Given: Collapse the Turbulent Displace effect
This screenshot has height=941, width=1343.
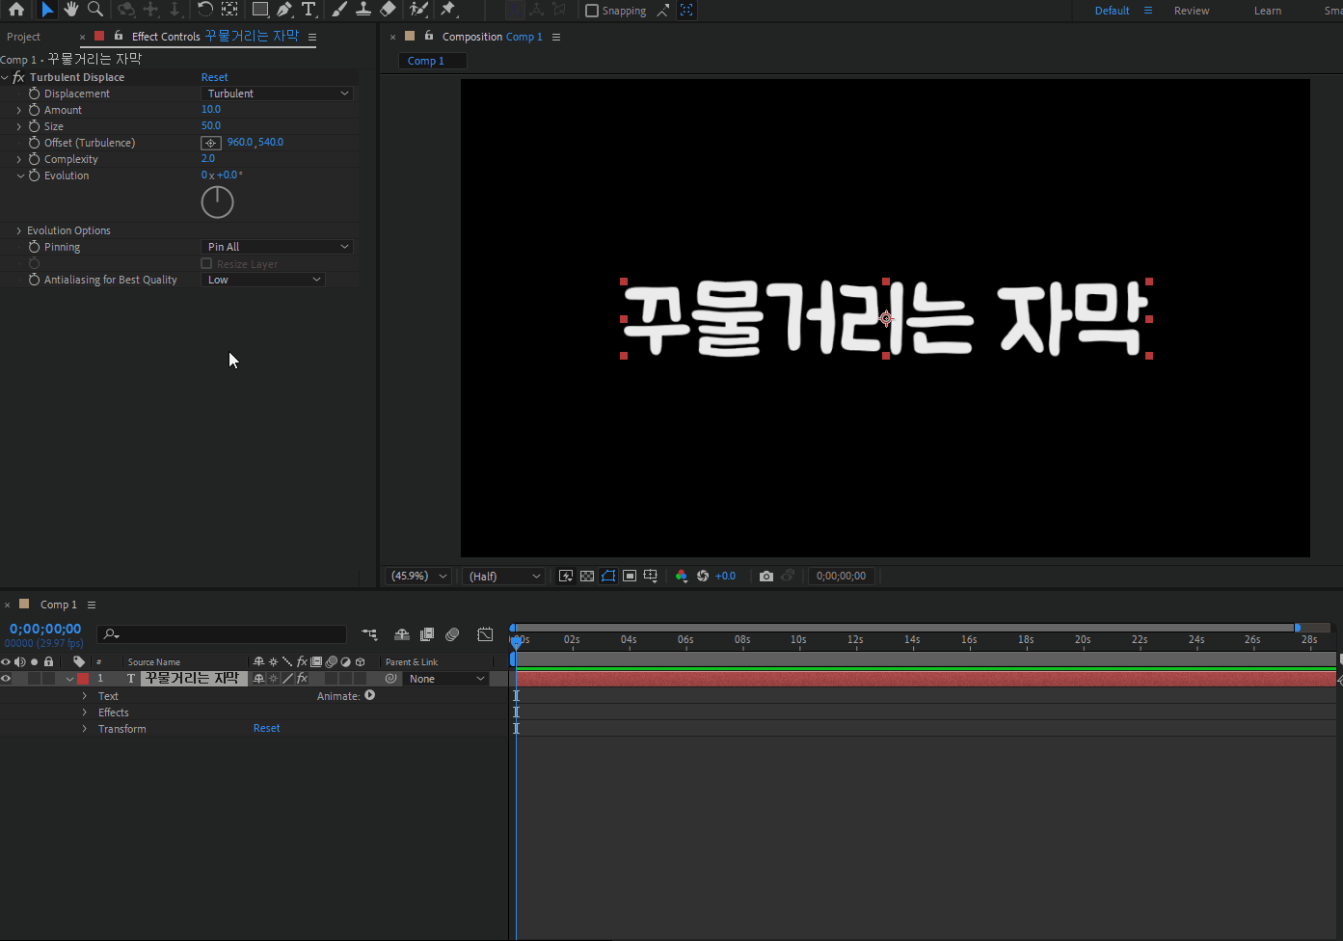Looking at the screenshot, I should click(x=5, y=77).
